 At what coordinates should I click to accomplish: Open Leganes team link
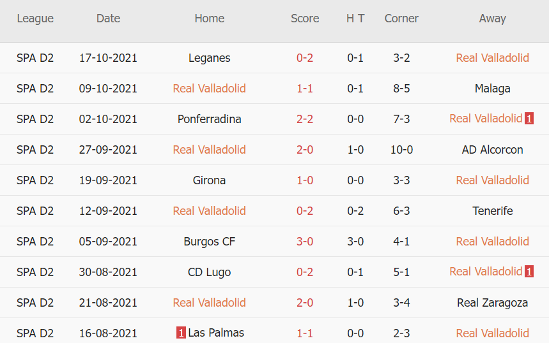pos(210,58)
